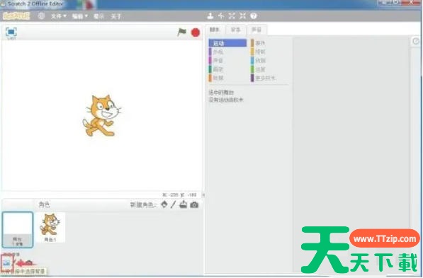Open the globe language menu
The width and height of the screenshot is (423, 278).
41,16
